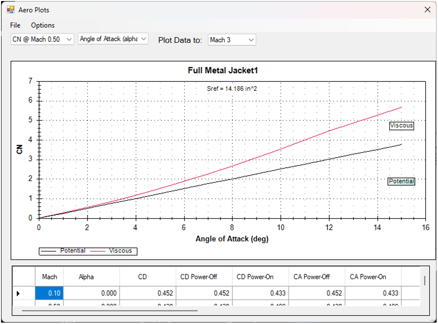Click the Viscous curve label on the chart
This screenshot has width=438, height=324.
[x=401, y=126]
